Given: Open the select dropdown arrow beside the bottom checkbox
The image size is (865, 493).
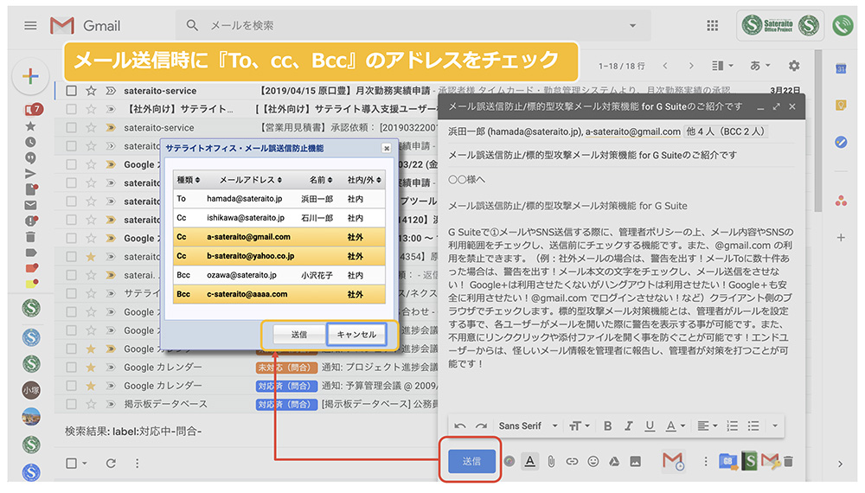Looking at the screenshot, I should 85,464.
